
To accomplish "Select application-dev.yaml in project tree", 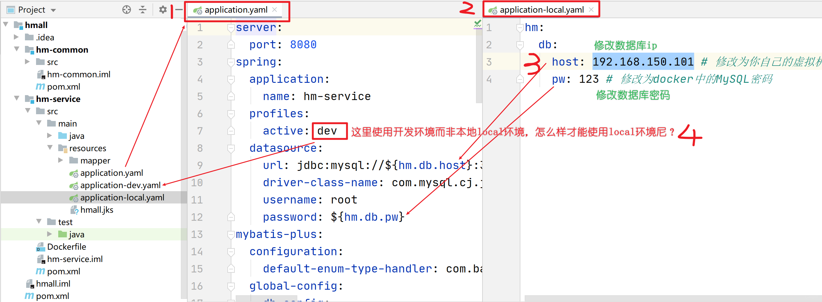I will 120,185.
